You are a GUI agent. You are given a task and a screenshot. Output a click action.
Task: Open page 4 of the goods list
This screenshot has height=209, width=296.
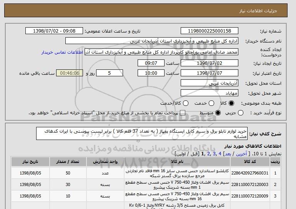tap(220, 154)
